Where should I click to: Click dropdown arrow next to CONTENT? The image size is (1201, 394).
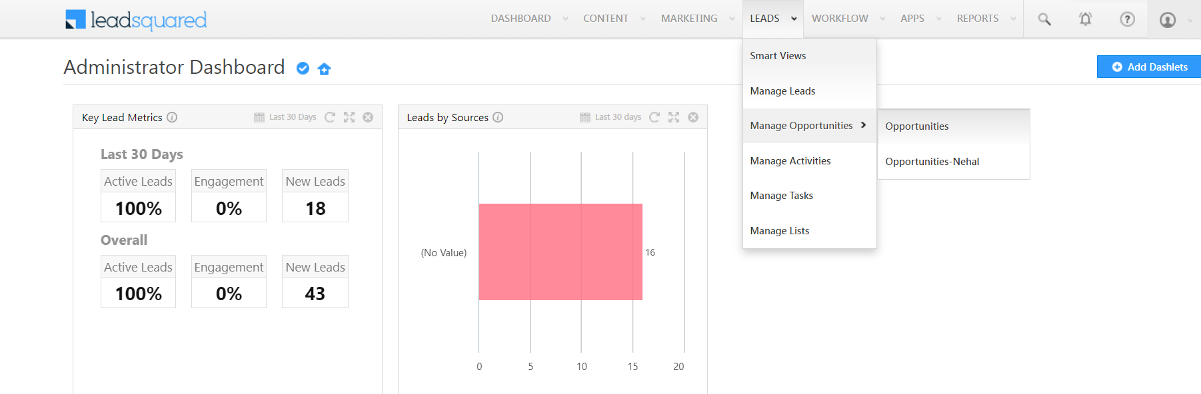(643, 19)
